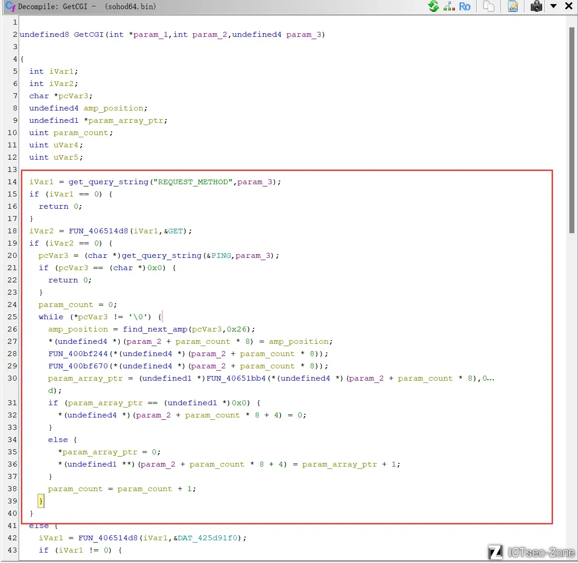
Task: Click DAT_425d91f0 data reference on line 42
Action: pyautogui.click(x=207, y=538)
